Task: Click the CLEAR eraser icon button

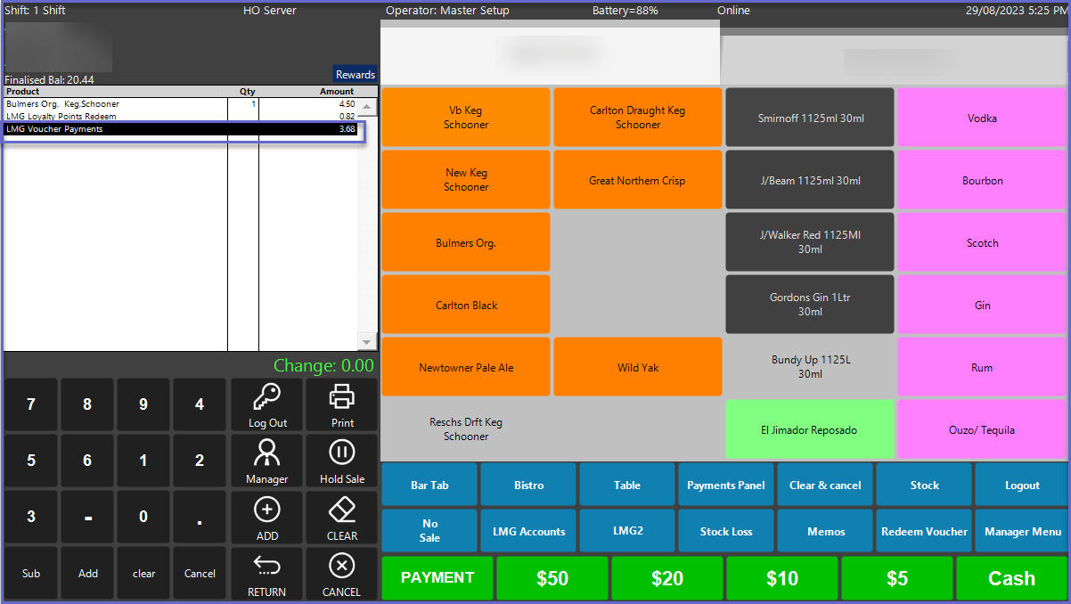Action: (342, 518)
